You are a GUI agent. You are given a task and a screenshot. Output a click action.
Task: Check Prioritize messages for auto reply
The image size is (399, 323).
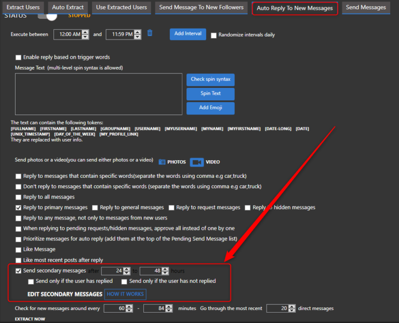click(x=18, y=239)
